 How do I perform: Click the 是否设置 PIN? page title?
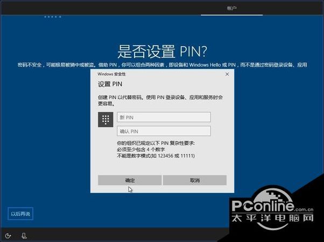point(162,52)
